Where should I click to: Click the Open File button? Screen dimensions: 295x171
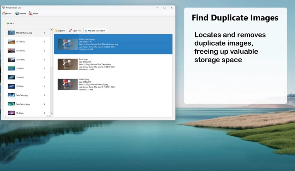click(x=75, y=31)
